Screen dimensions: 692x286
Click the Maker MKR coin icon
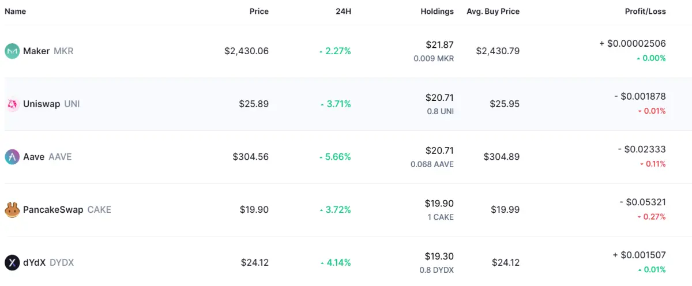tap(12, 51)
